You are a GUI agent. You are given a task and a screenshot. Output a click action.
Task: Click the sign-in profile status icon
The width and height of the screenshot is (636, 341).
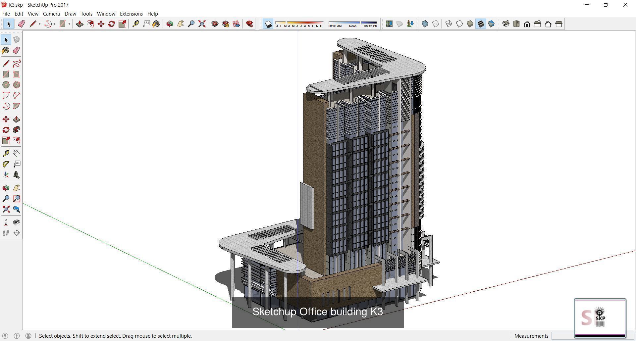click(28, 336)
